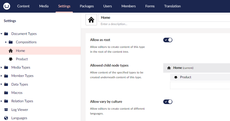Expand the Data Types arrow
Viewport: 230px width, 121px height.
2,84
